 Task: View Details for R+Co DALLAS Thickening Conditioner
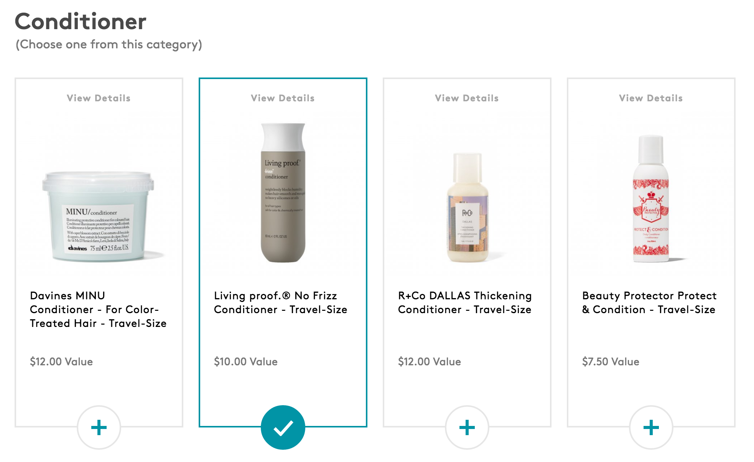(x=467, y=98)
